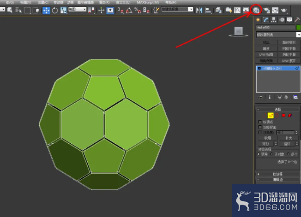Click Make Unique icon below stack

coord(279,97)
